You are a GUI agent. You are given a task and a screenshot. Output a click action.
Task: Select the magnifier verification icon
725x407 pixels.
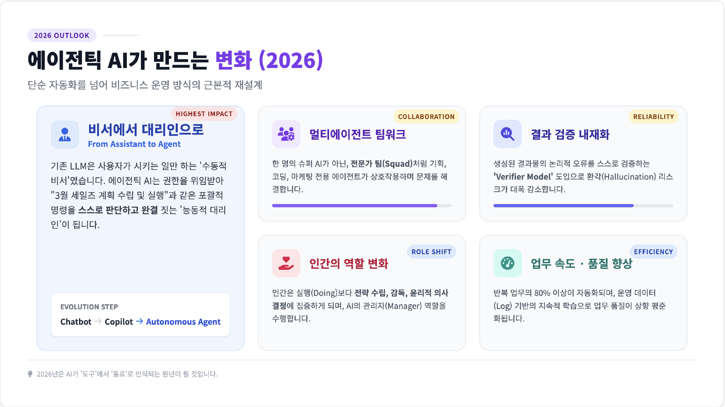pyautogui.click(x=508, y=134)
